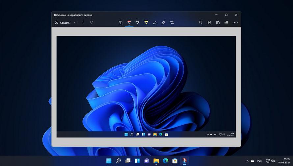This screenshot has width=293, height=166.
Task: Select the red ballpoint pen tool
Action: click(x=129, y=23)
